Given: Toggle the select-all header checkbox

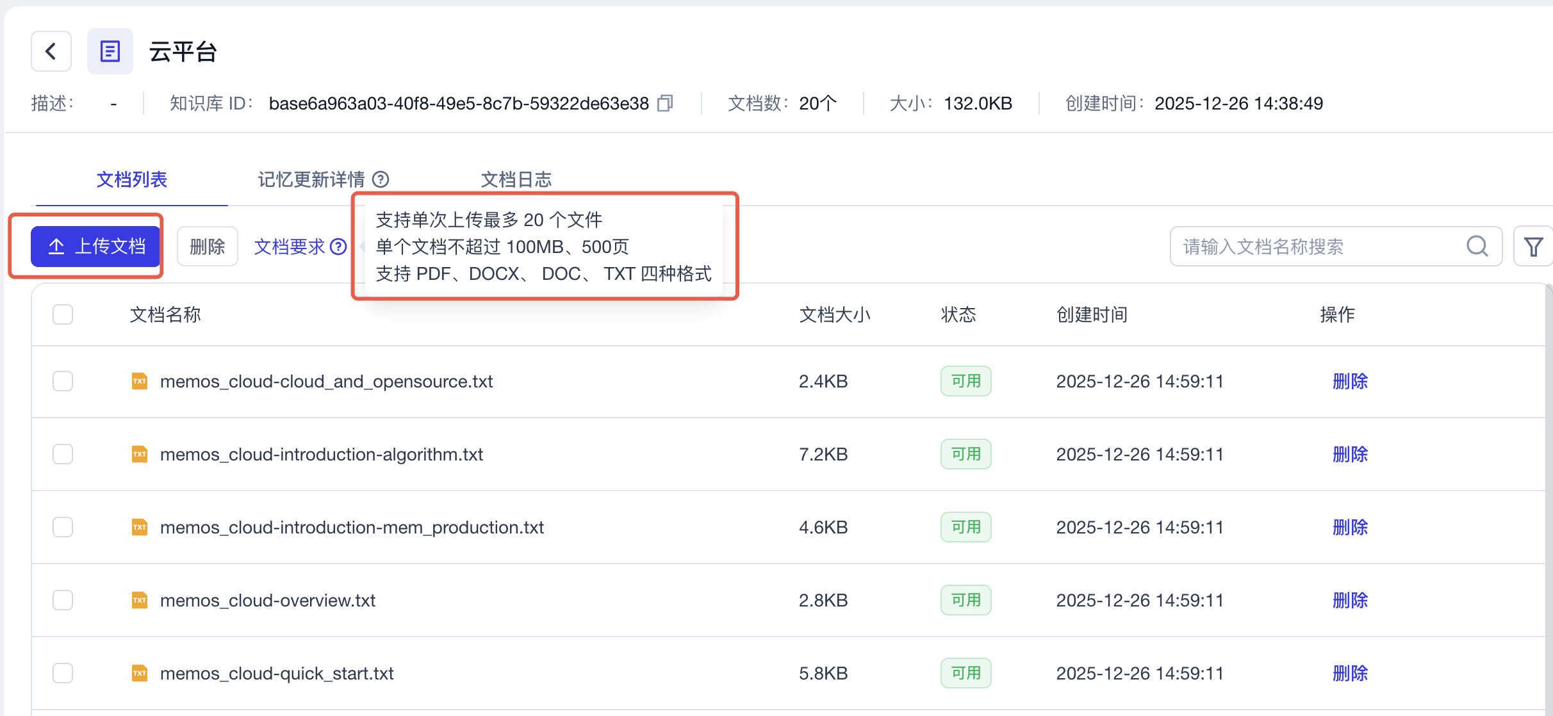Looking at the screenshot, I should point(63,314).
